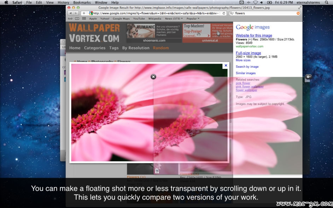Expand the News (373) bookmarks folder
Viewport: 333px width, 208px height.
(x=174, y=19)
